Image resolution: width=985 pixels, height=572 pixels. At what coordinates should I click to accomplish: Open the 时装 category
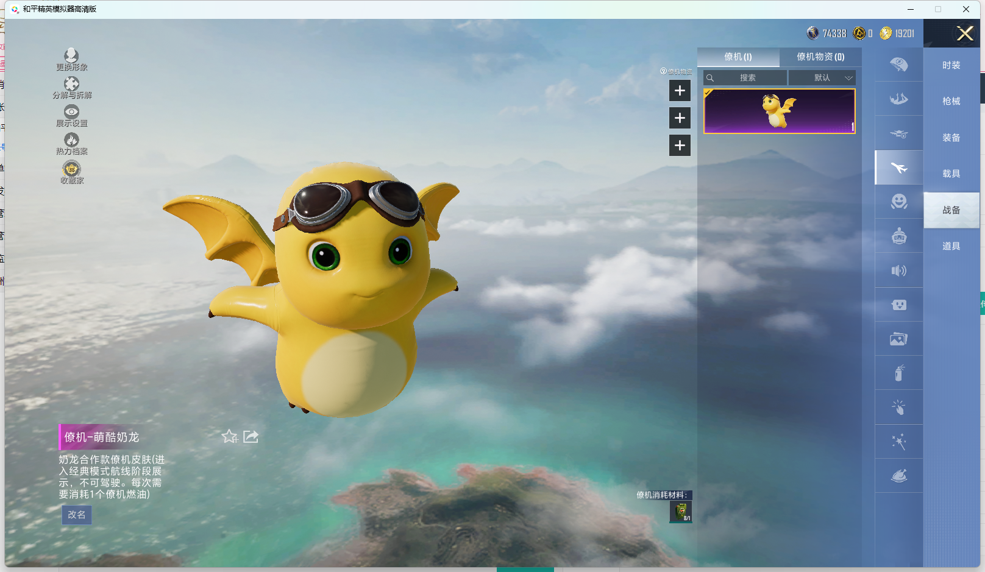click(x=951, y=65)
